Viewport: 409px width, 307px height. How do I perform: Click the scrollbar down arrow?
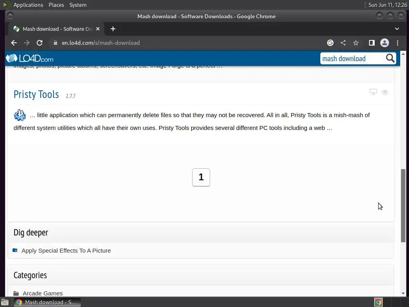pyautogui.click(x=403, y=293)
